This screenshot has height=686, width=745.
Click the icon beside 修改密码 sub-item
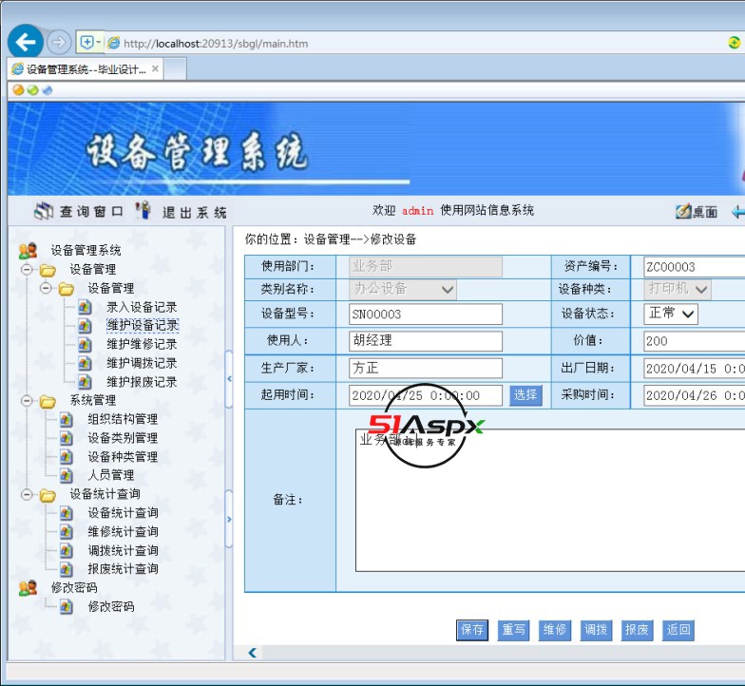click(x=66, y=606)
